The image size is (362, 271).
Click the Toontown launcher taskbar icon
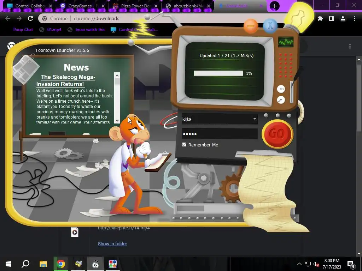[95, 264]
